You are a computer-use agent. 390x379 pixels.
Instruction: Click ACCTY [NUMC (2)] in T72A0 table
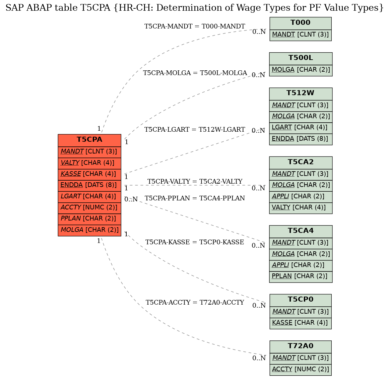[x=301, y=370]
